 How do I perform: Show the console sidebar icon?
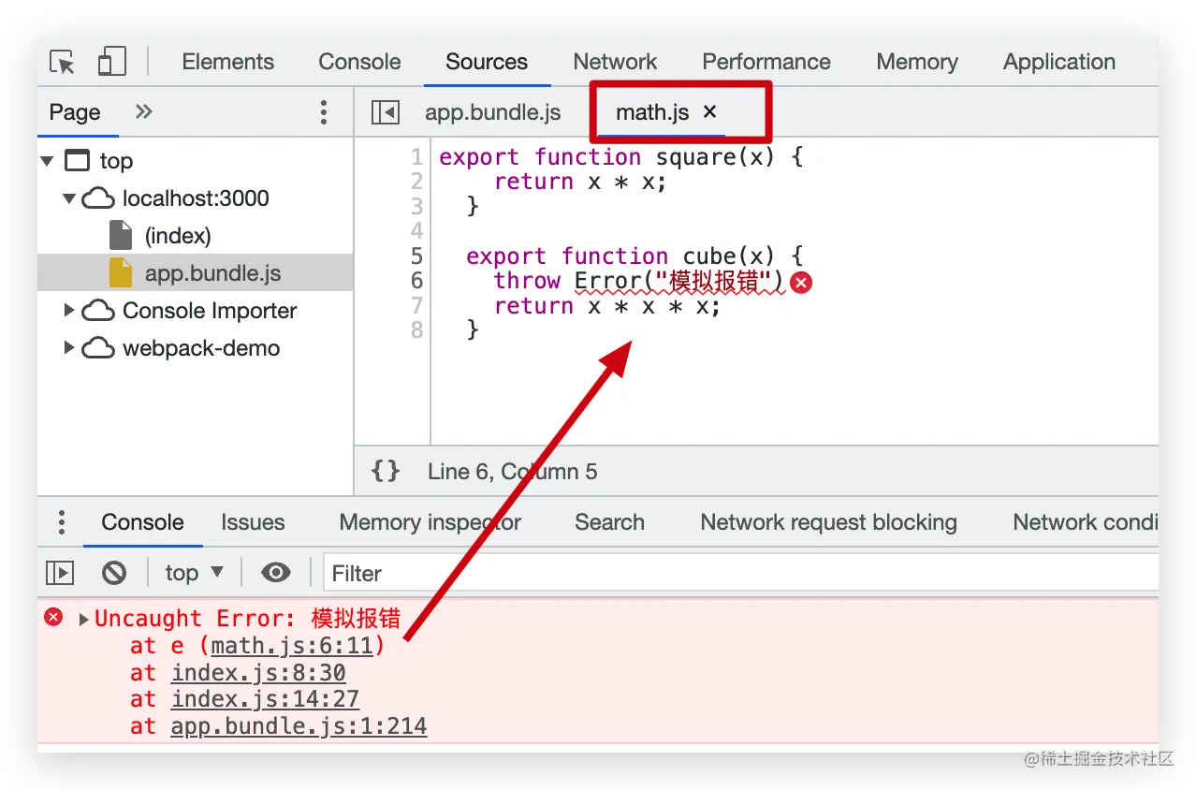60,572
